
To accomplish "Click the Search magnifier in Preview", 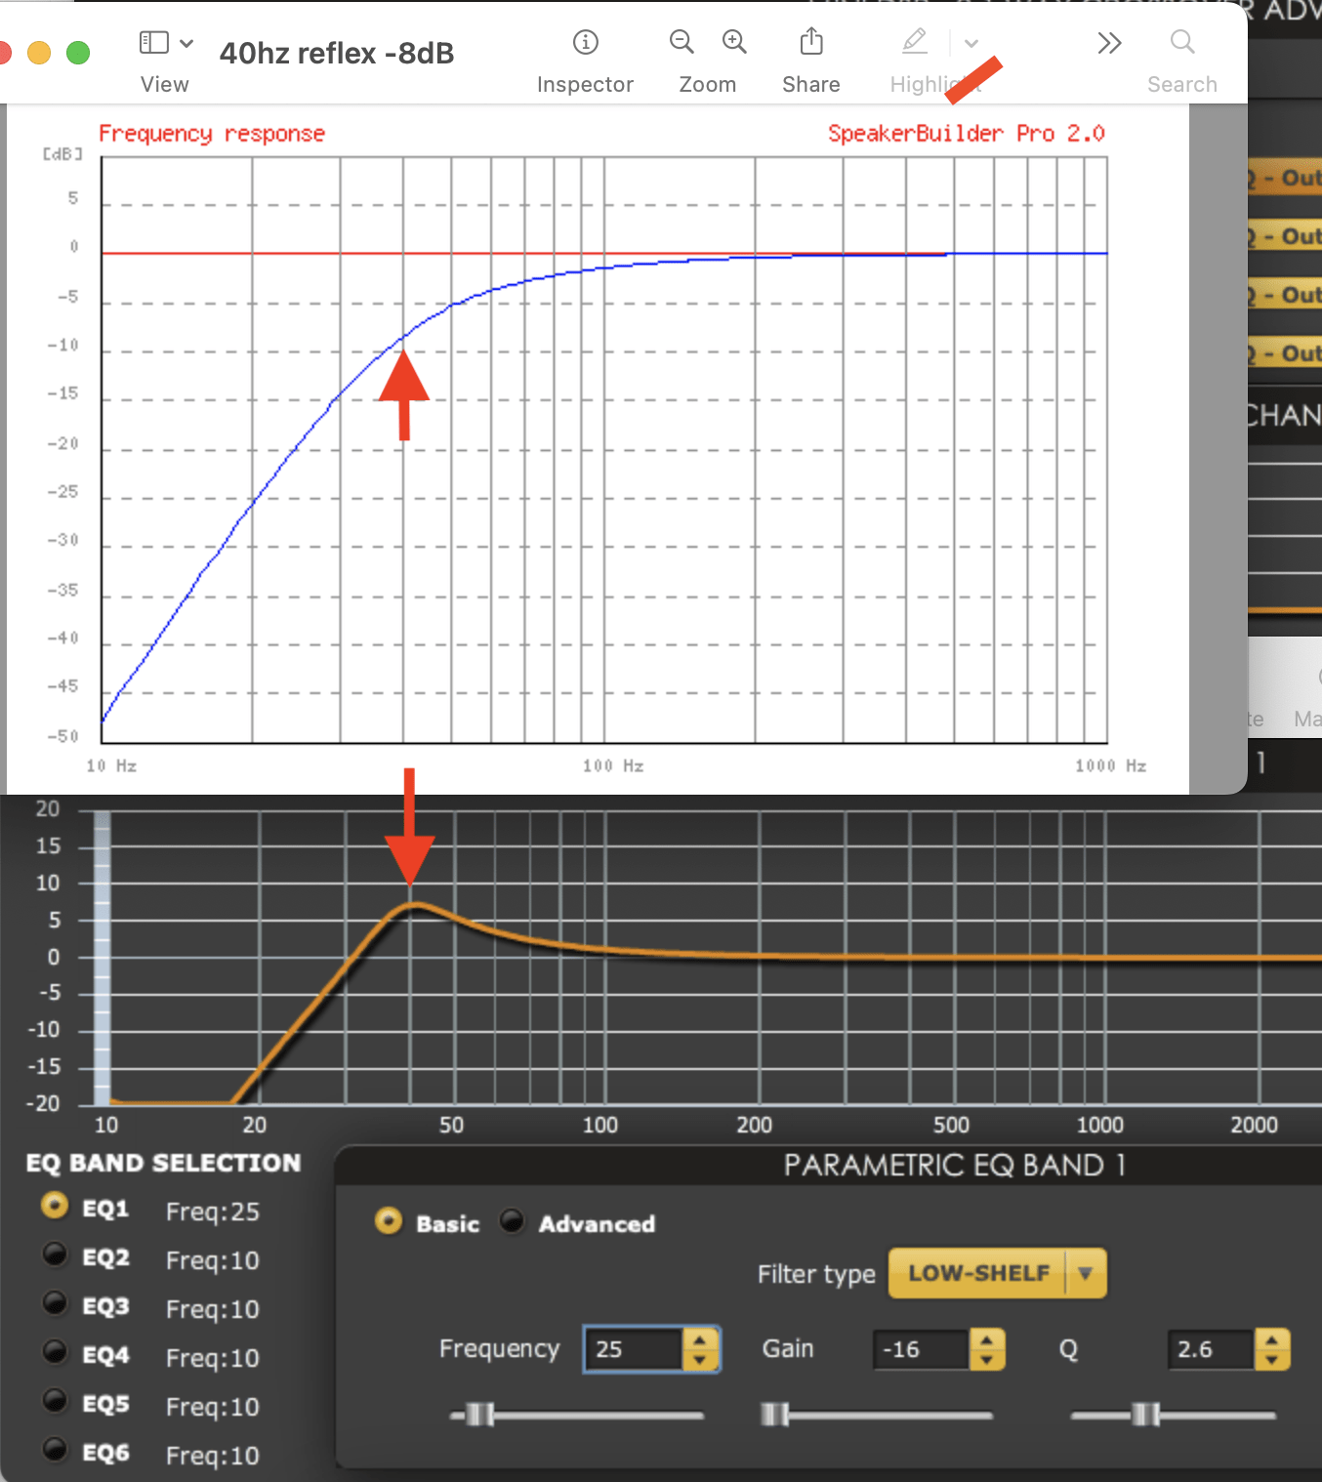I will coord(1182,42).
